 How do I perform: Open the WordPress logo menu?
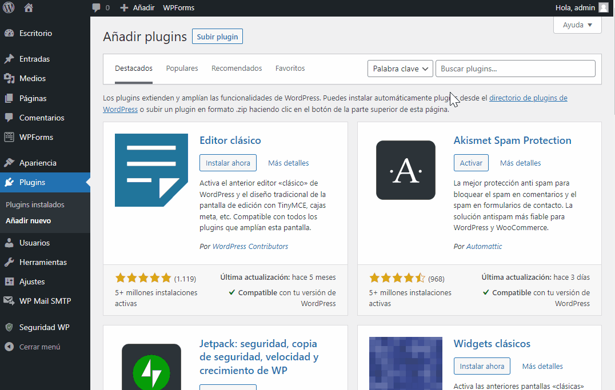click(9, 7)
